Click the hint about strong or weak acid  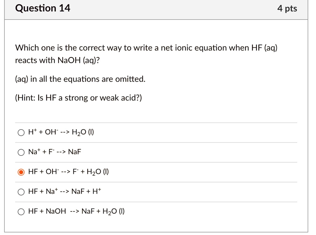[78, 98]
